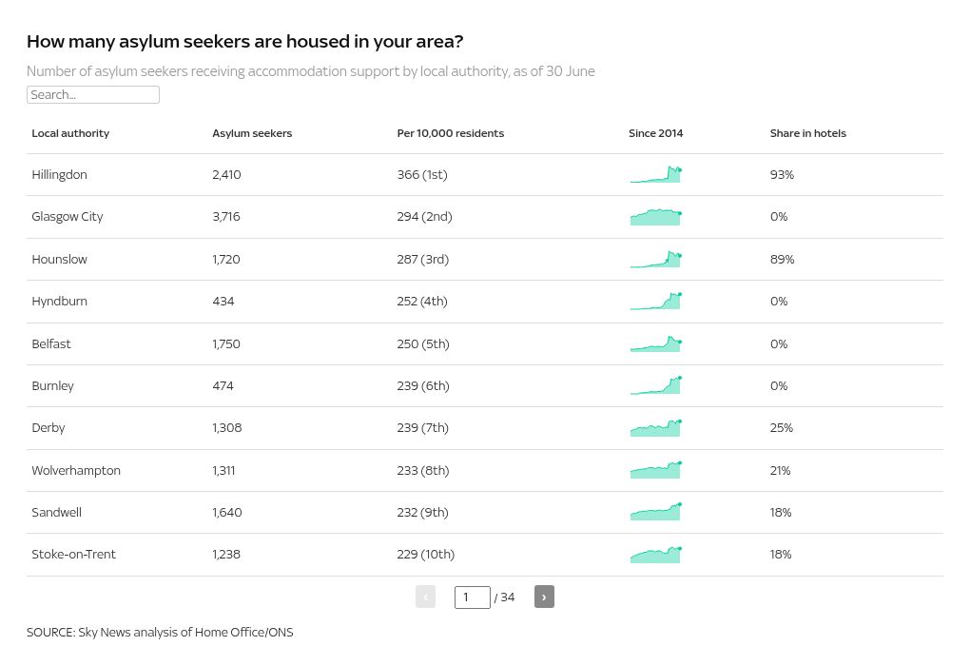The height and width of the screenshot is (666, 970).
Task: Select the Hyndburn row name
Action: (x=59, y=302)
